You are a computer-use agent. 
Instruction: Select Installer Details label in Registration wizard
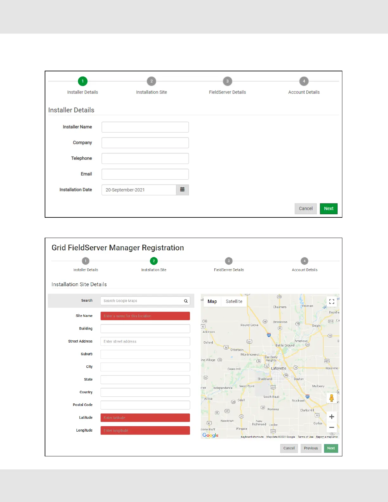(86, 270)
